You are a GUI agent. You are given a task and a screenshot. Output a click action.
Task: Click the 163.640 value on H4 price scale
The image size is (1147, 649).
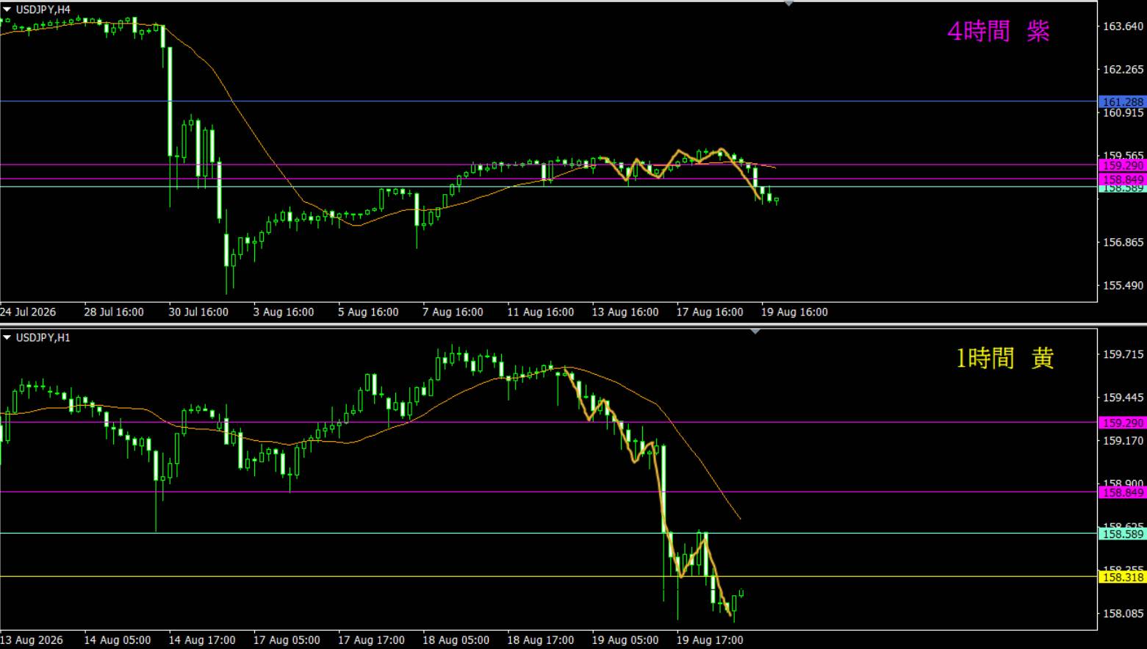click(x=1123, y=26)
